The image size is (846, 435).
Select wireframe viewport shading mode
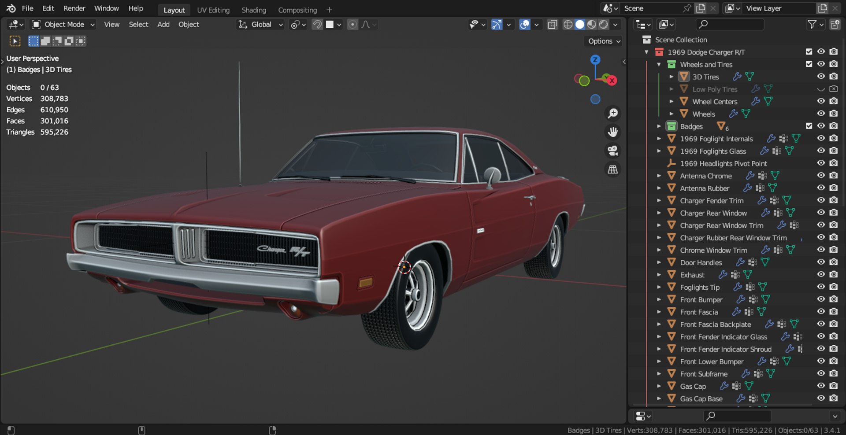pos(568,25)
